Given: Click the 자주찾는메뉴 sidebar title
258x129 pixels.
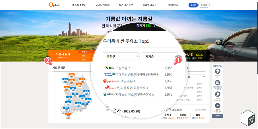Looking at the screenshot, I should click(218, 66).
